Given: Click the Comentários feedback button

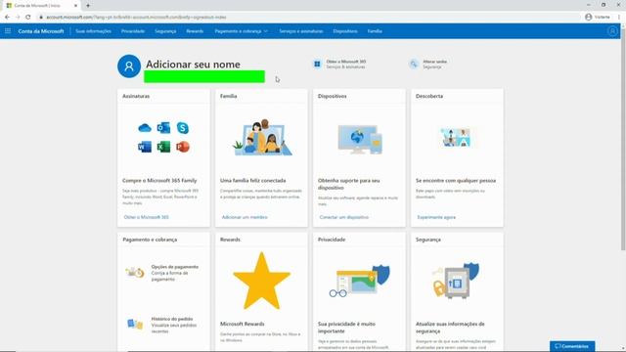Looking at the screenshot, I should (x=572, y=346).
